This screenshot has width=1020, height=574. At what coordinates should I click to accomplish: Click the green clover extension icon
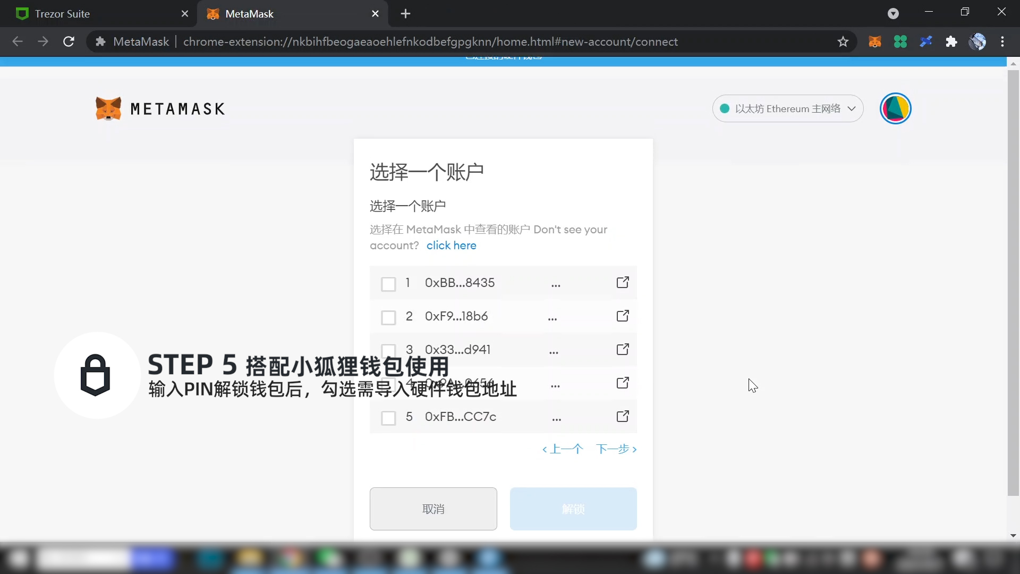click(900, 41)
